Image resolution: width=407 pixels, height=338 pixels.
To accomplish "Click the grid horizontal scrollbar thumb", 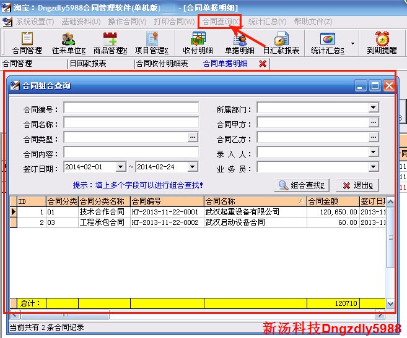I will 65,315.
